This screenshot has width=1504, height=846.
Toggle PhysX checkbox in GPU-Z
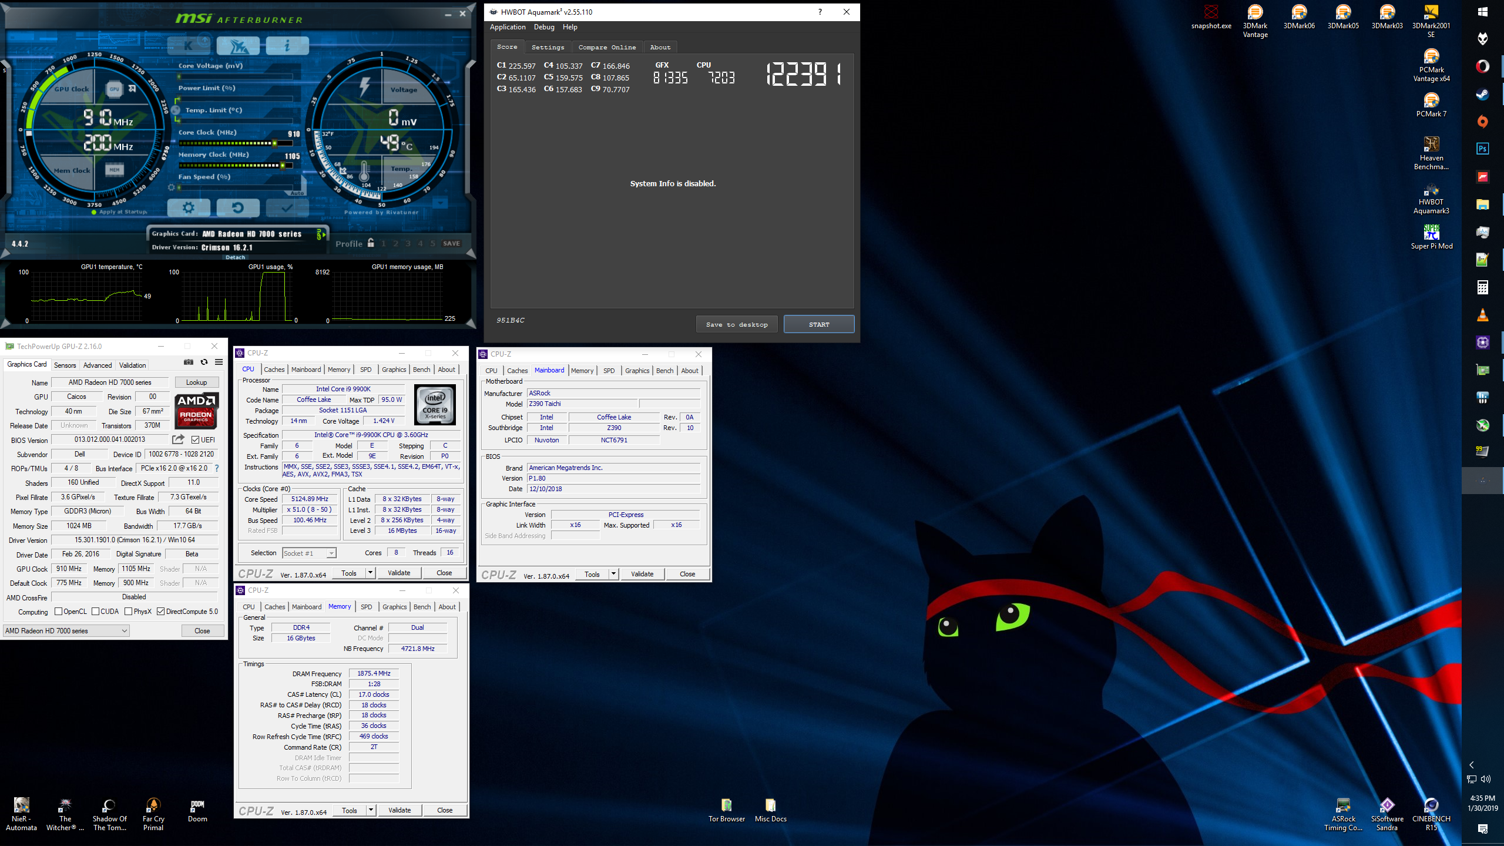tap(128, 612)
